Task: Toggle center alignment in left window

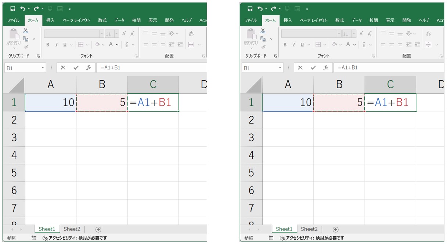Action: point(154,45)
